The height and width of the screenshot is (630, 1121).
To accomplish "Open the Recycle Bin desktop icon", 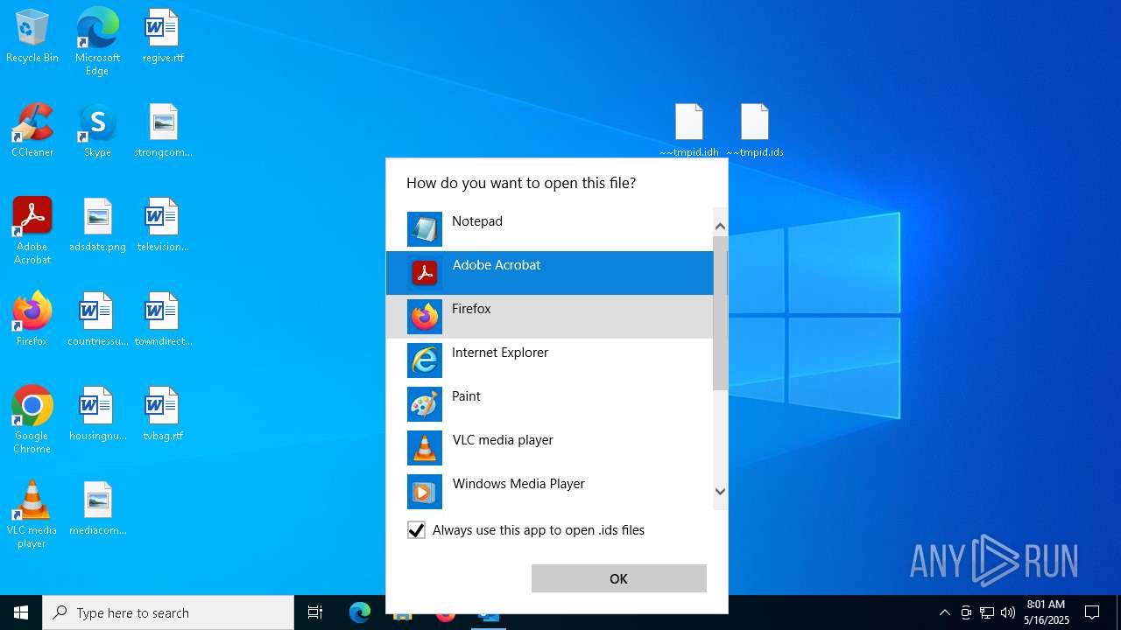I will 32,37.
